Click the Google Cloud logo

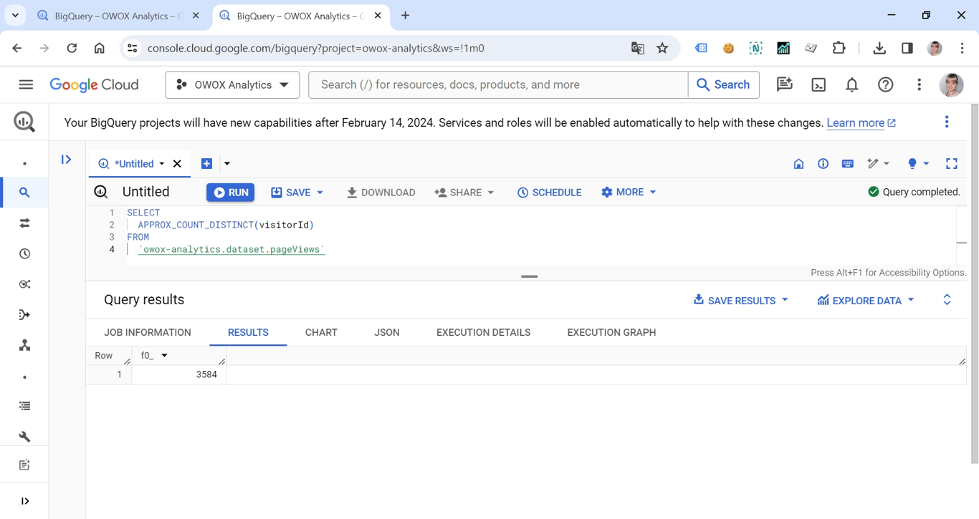tap(94, 84)
